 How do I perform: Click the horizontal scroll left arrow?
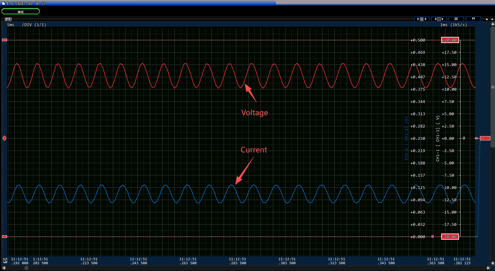pyautogui.click(x=4, y=268)
